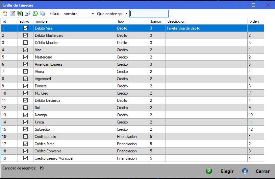This screenshot has height=179, width=275.
Task: Toggle activo checkbox for Ahora
Action: [25, 72]
